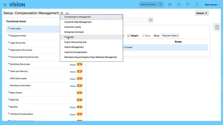Select Financials from the offering list
Screen dimensions: 223x125
pos(91,37)
